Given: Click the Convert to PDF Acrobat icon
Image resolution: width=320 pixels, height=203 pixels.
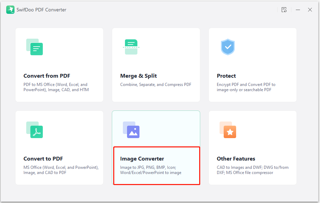Looking at the screenshot, I should tap(35, 130).
